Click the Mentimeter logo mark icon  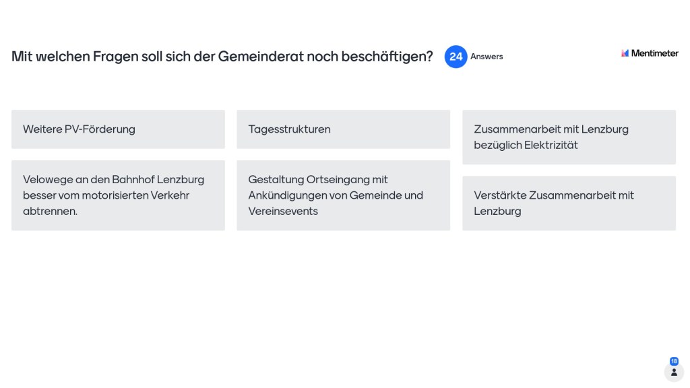click(x=625, y=53)
